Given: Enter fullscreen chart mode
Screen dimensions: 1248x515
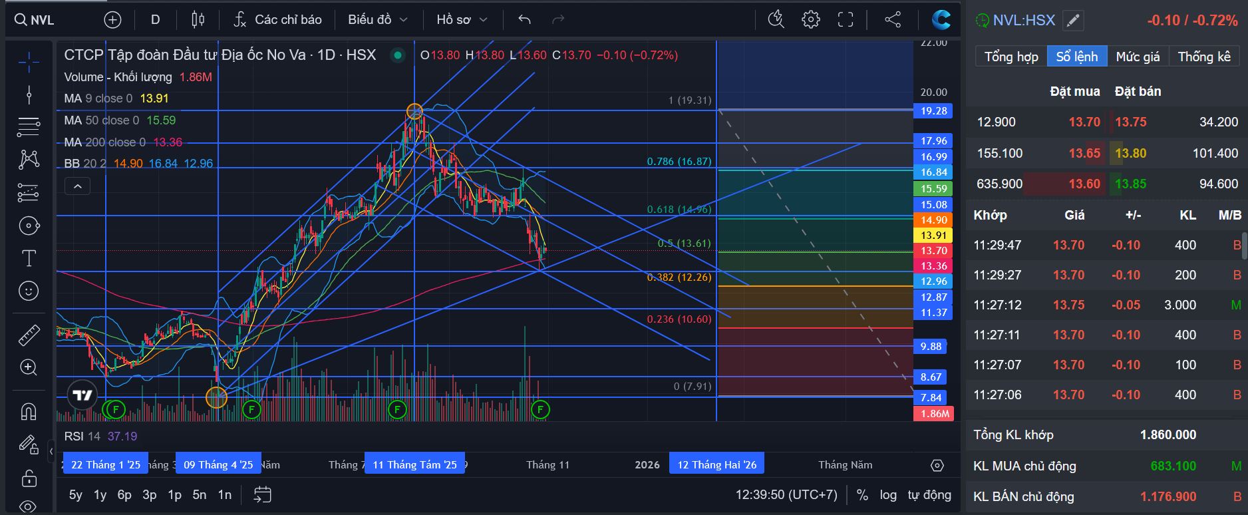Looking at the screenshot, I should [x=846, y=20].
